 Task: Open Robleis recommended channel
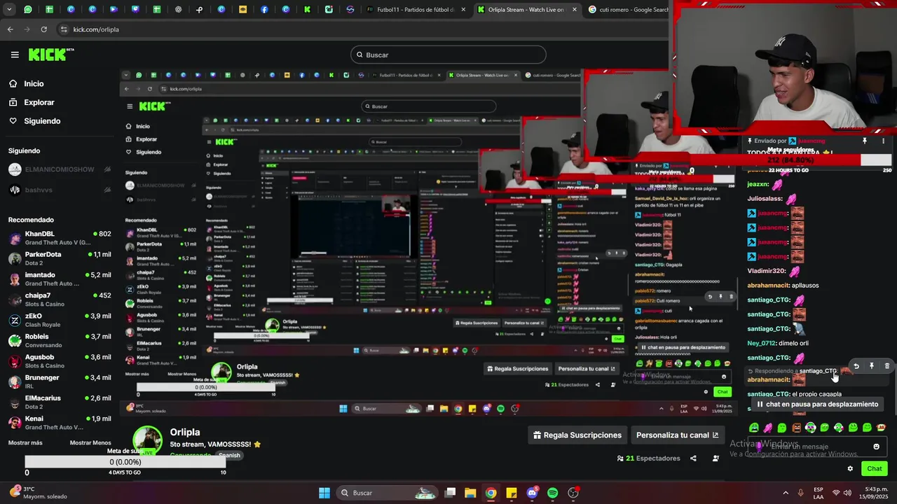pyautogui.click(x=60, y=340)
